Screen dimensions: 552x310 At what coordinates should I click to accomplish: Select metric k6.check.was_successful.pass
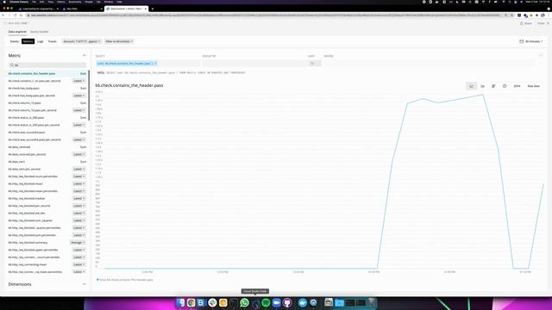coord(27,133)
